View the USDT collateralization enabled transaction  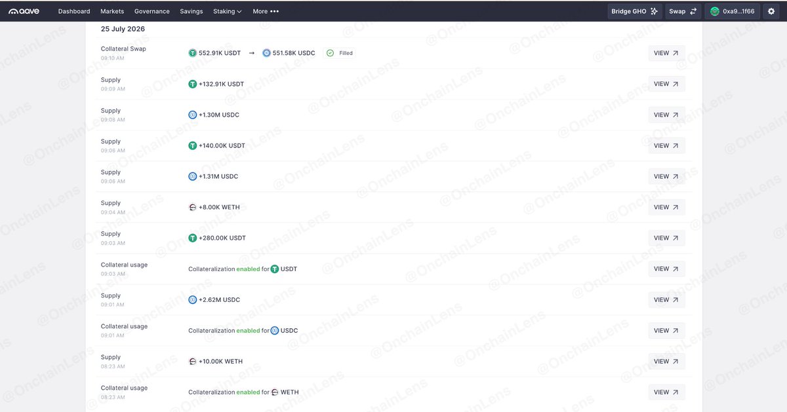tap(666, 269)
